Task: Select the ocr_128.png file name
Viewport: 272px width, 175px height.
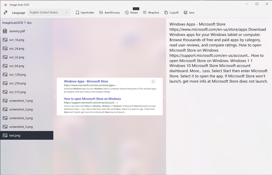Action: coord(18,75)
